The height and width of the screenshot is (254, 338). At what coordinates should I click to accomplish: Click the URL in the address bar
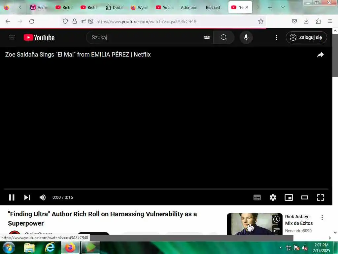click(x=146, y=21)
